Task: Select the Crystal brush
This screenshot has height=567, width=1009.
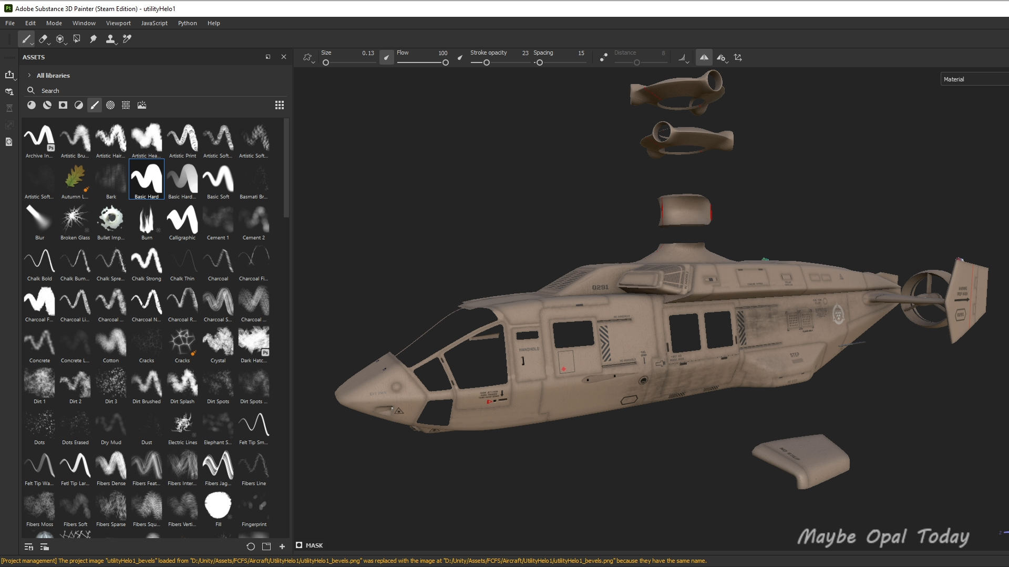Action: [218, 343]
